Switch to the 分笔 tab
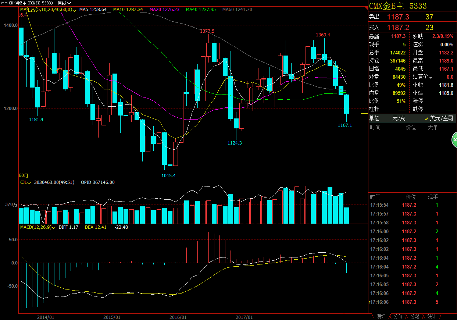The height and width of the screenshot is (320, 457). [414, 316]
